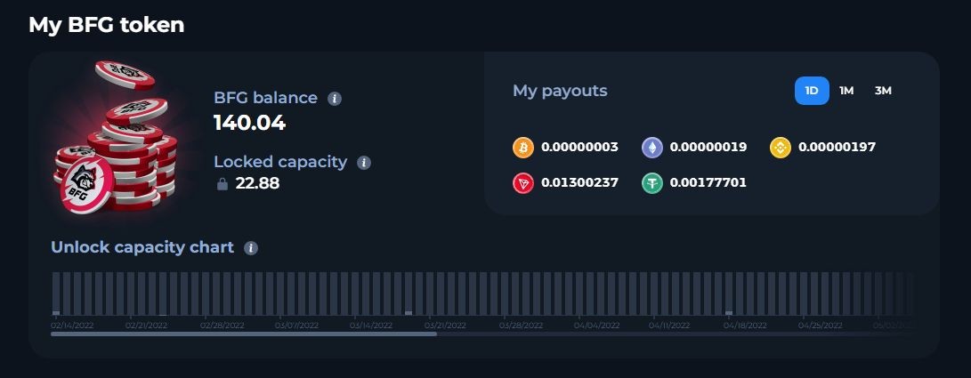Click the Locked capacity info icon
The height and width of the screenshot is (378, 971).
[x=364, y=163]
